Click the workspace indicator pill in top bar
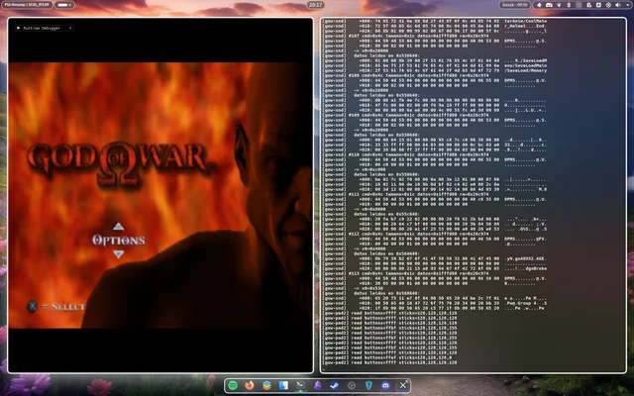 pos(64,5)
